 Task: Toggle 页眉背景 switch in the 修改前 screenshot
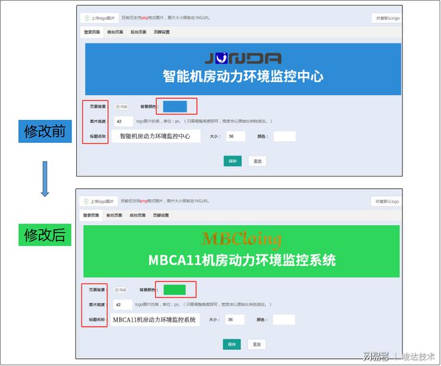[121, 107]
